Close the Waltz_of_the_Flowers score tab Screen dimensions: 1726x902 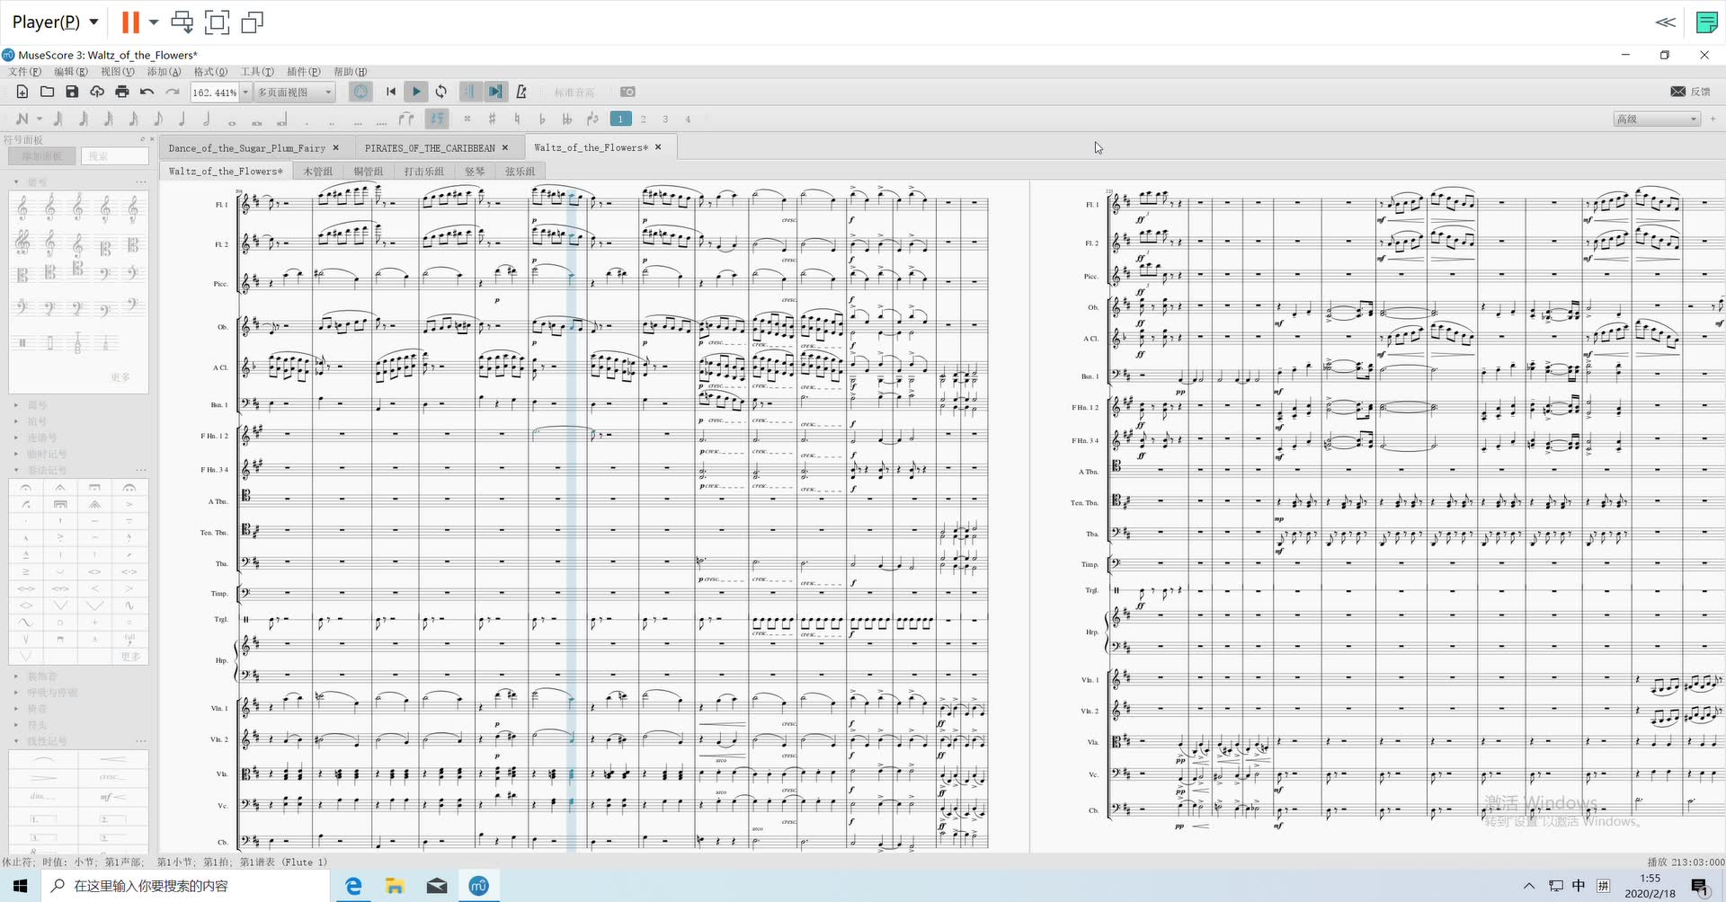coord(658,147)
